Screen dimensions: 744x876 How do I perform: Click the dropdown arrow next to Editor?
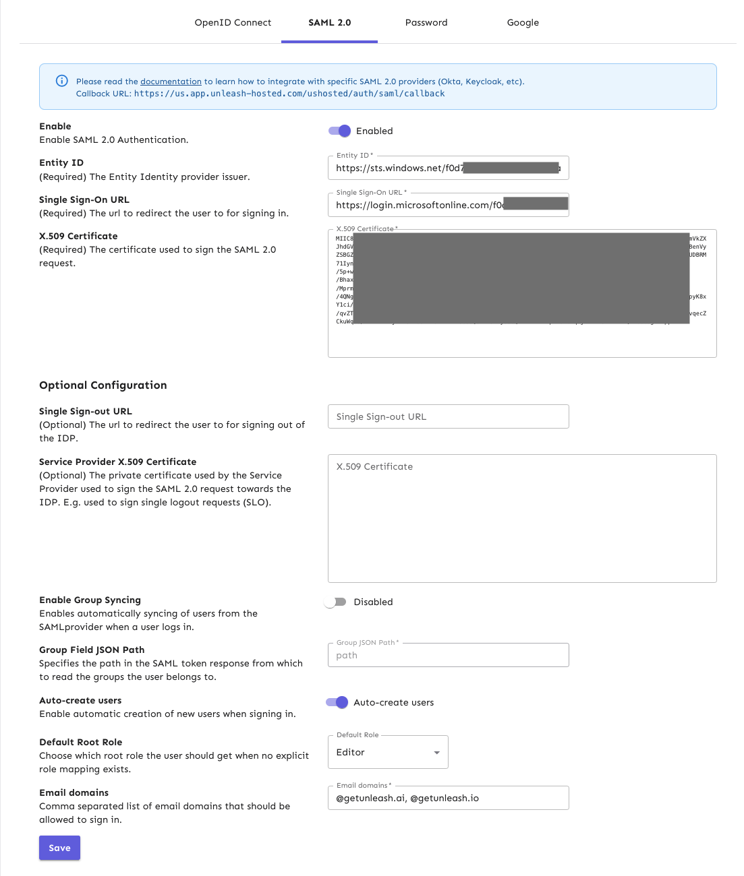[436, 753]
